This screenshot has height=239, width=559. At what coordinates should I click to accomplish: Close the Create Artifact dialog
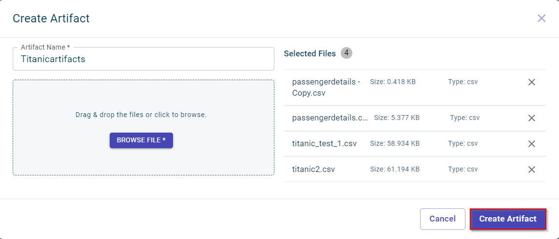point(541,18)
